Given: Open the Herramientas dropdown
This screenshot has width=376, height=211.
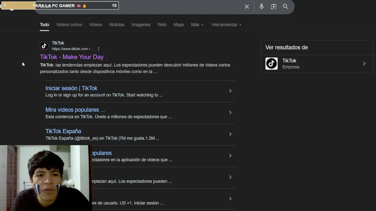Looking at the screenshot, I should click(x=226, y=25).
